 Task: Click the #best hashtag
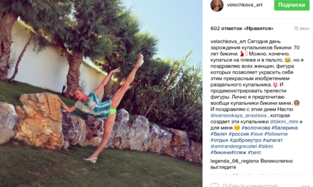click(x=254, y=152)
